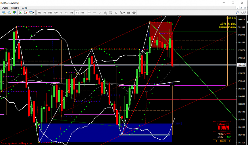Click the orange Trend label
The width and height of the screenshot is (248, 145).
tap(223, 141)
